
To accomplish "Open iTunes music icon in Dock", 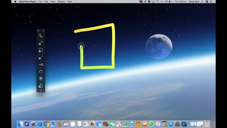I will [x=158, y=124].
